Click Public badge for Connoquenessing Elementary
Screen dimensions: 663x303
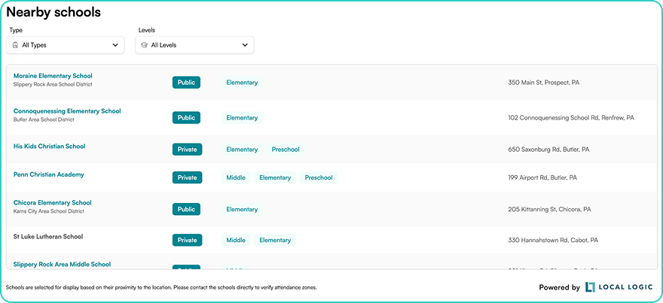[x=187, y=118]
